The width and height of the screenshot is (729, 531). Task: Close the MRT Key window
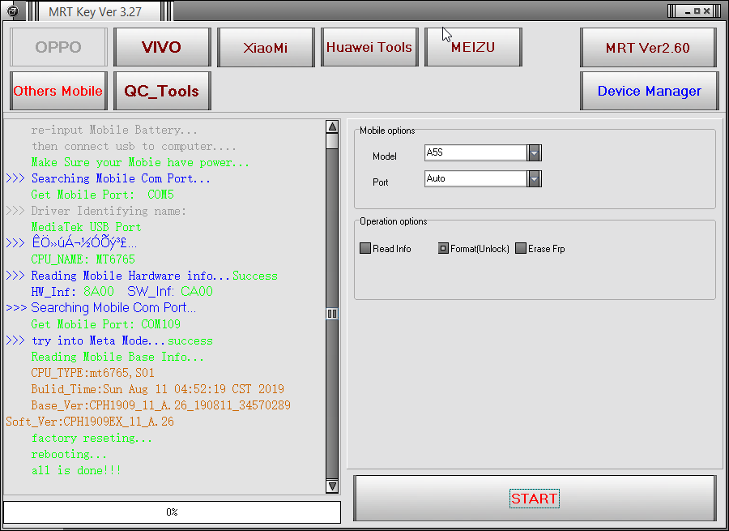[x=706, y=11]
